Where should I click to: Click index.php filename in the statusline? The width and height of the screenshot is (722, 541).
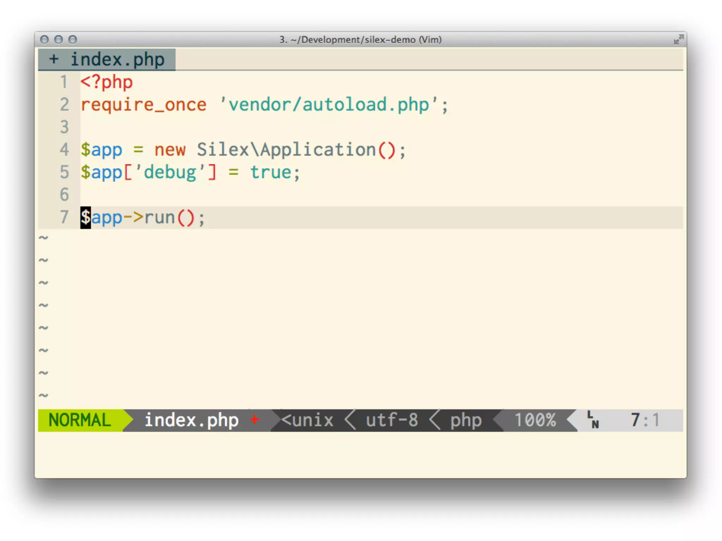click(191, 420)
